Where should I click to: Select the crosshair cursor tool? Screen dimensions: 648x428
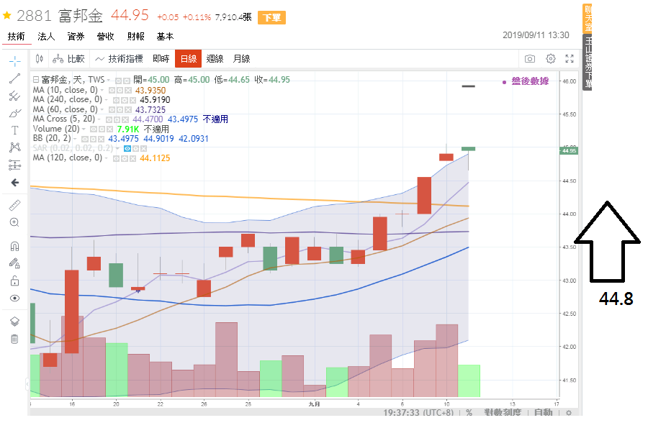click(14, 60)
